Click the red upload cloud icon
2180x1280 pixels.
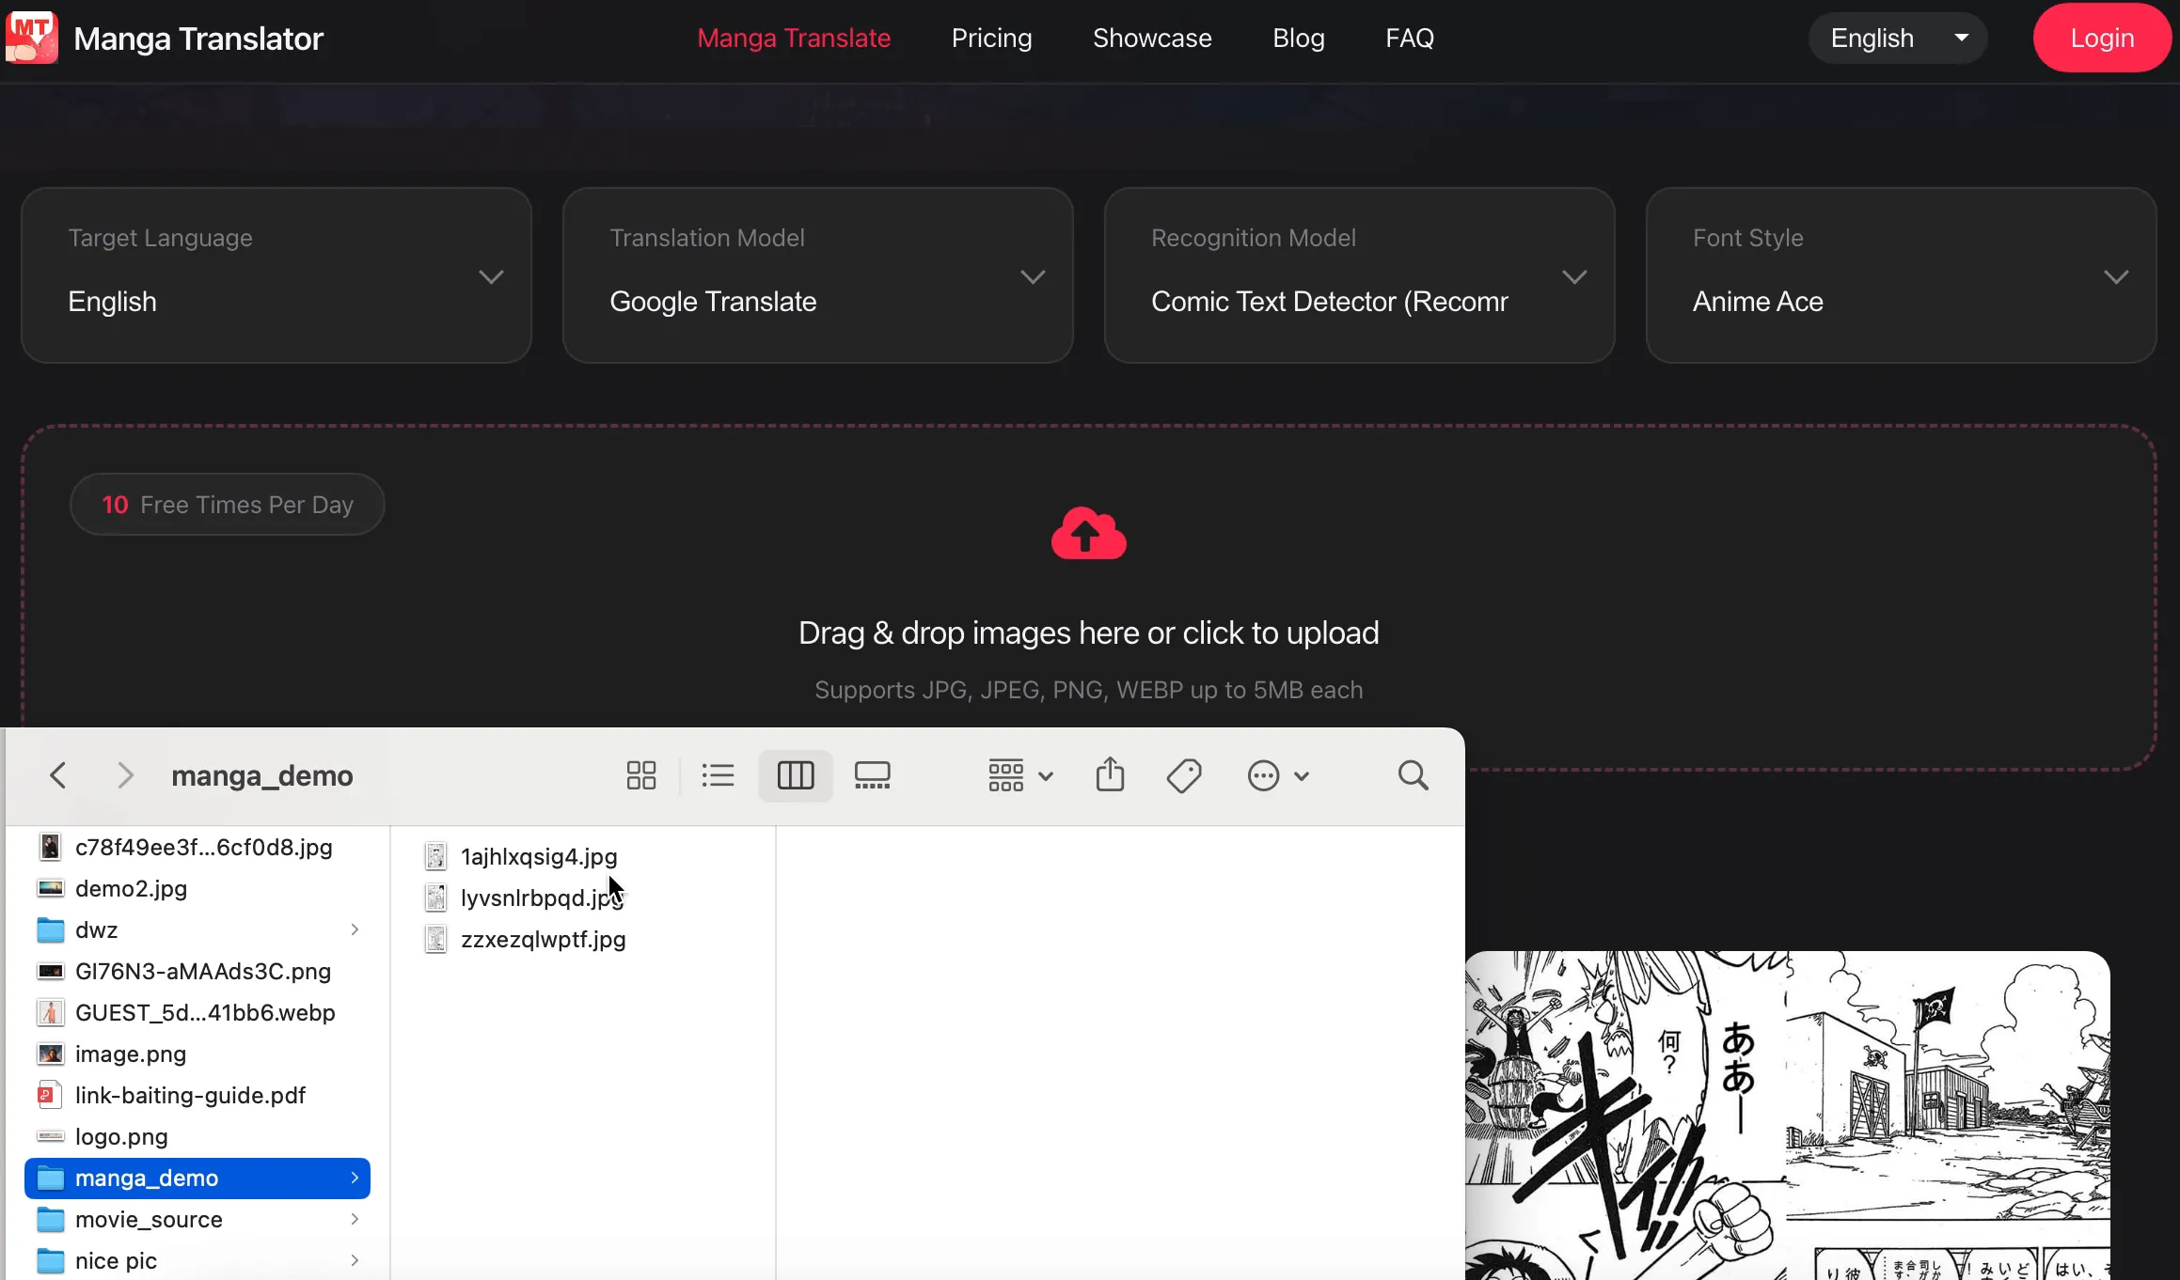pyautogui.click(x=1087, y=534)
